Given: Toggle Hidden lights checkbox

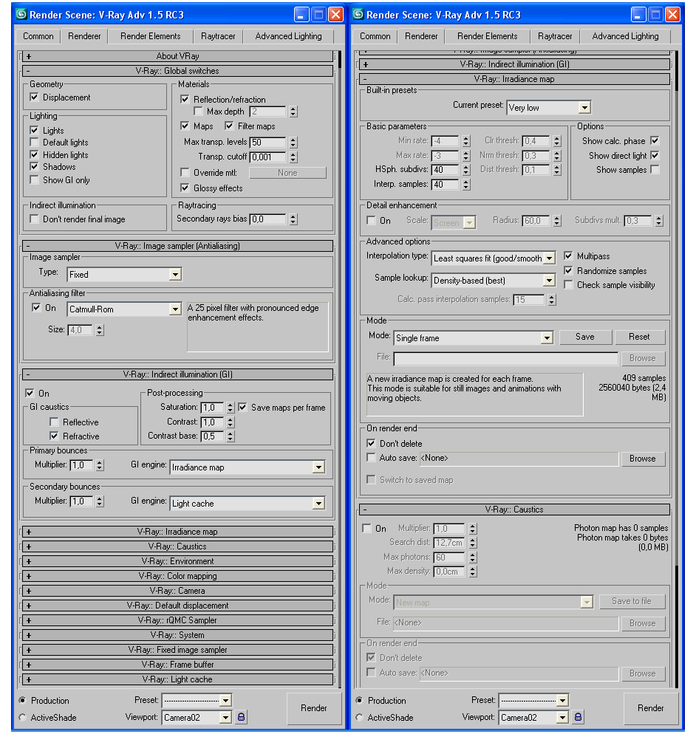Looking at the screenshot, I should click(x=34, y=154).
